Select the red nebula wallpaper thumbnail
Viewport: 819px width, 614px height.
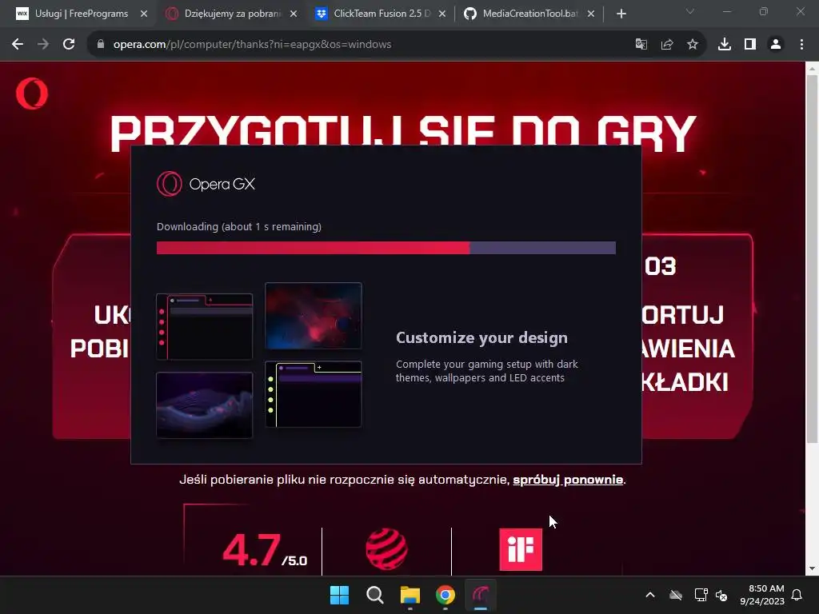click(314, 315)
